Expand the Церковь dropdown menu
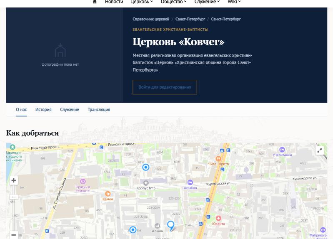This screenshot has width=333, height=239. (142, 2)
